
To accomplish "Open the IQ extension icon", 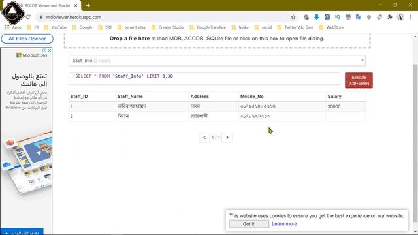I will click(x=338, y=17).
